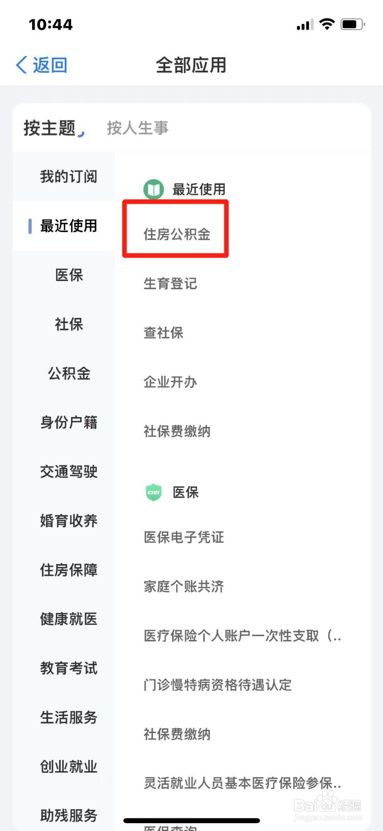383x831 pixels.
Task: Tap the Wi-Fi icon in status bar
Action: point(327,24)
